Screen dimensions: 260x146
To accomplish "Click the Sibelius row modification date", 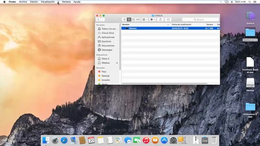I will [x=180, y=28].
